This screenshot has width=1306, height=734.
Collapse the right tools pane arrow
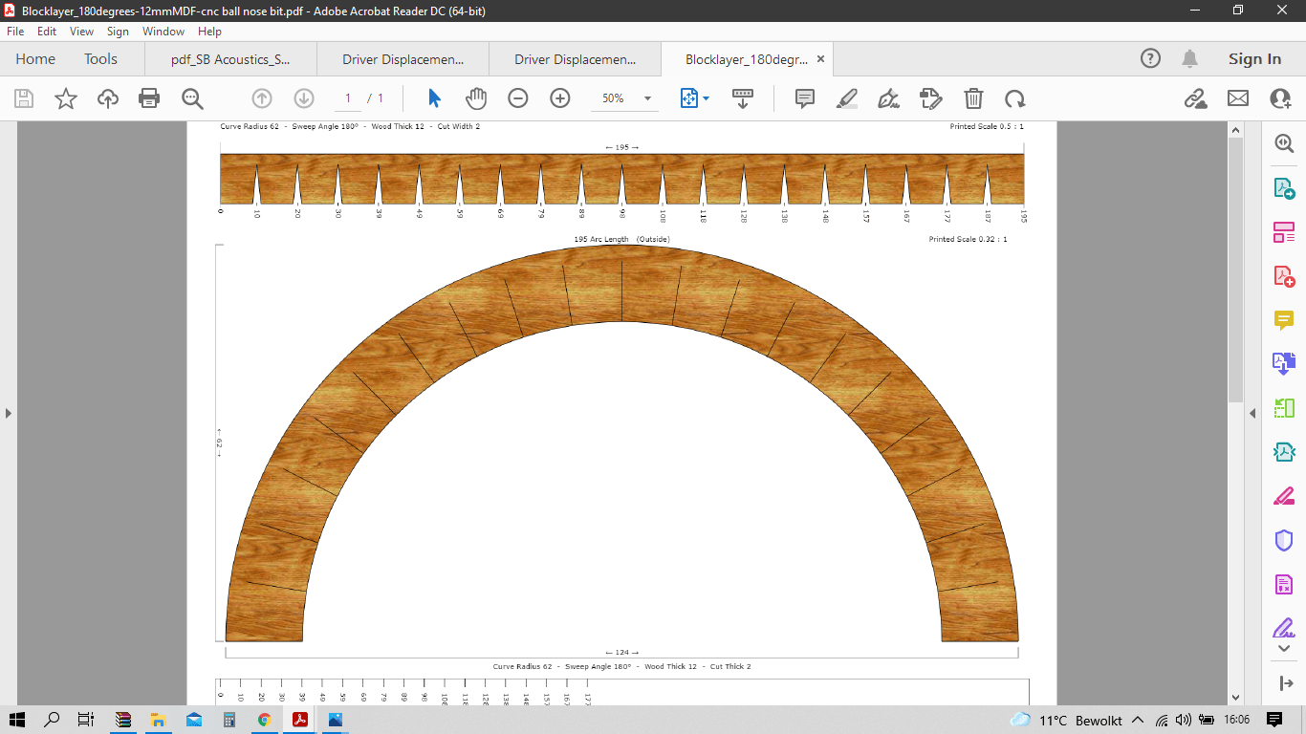[1284, 683]
